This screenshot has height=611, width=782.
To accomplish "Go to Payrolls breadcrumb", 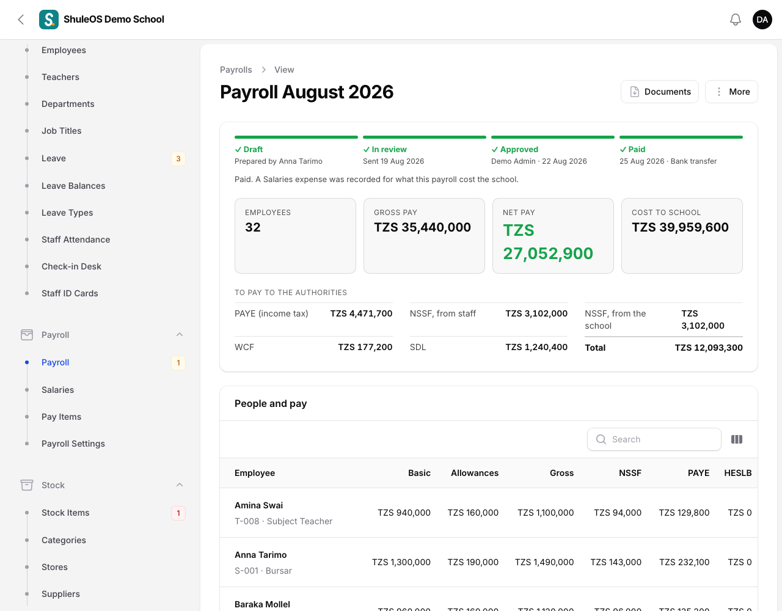I will point(236,70).
